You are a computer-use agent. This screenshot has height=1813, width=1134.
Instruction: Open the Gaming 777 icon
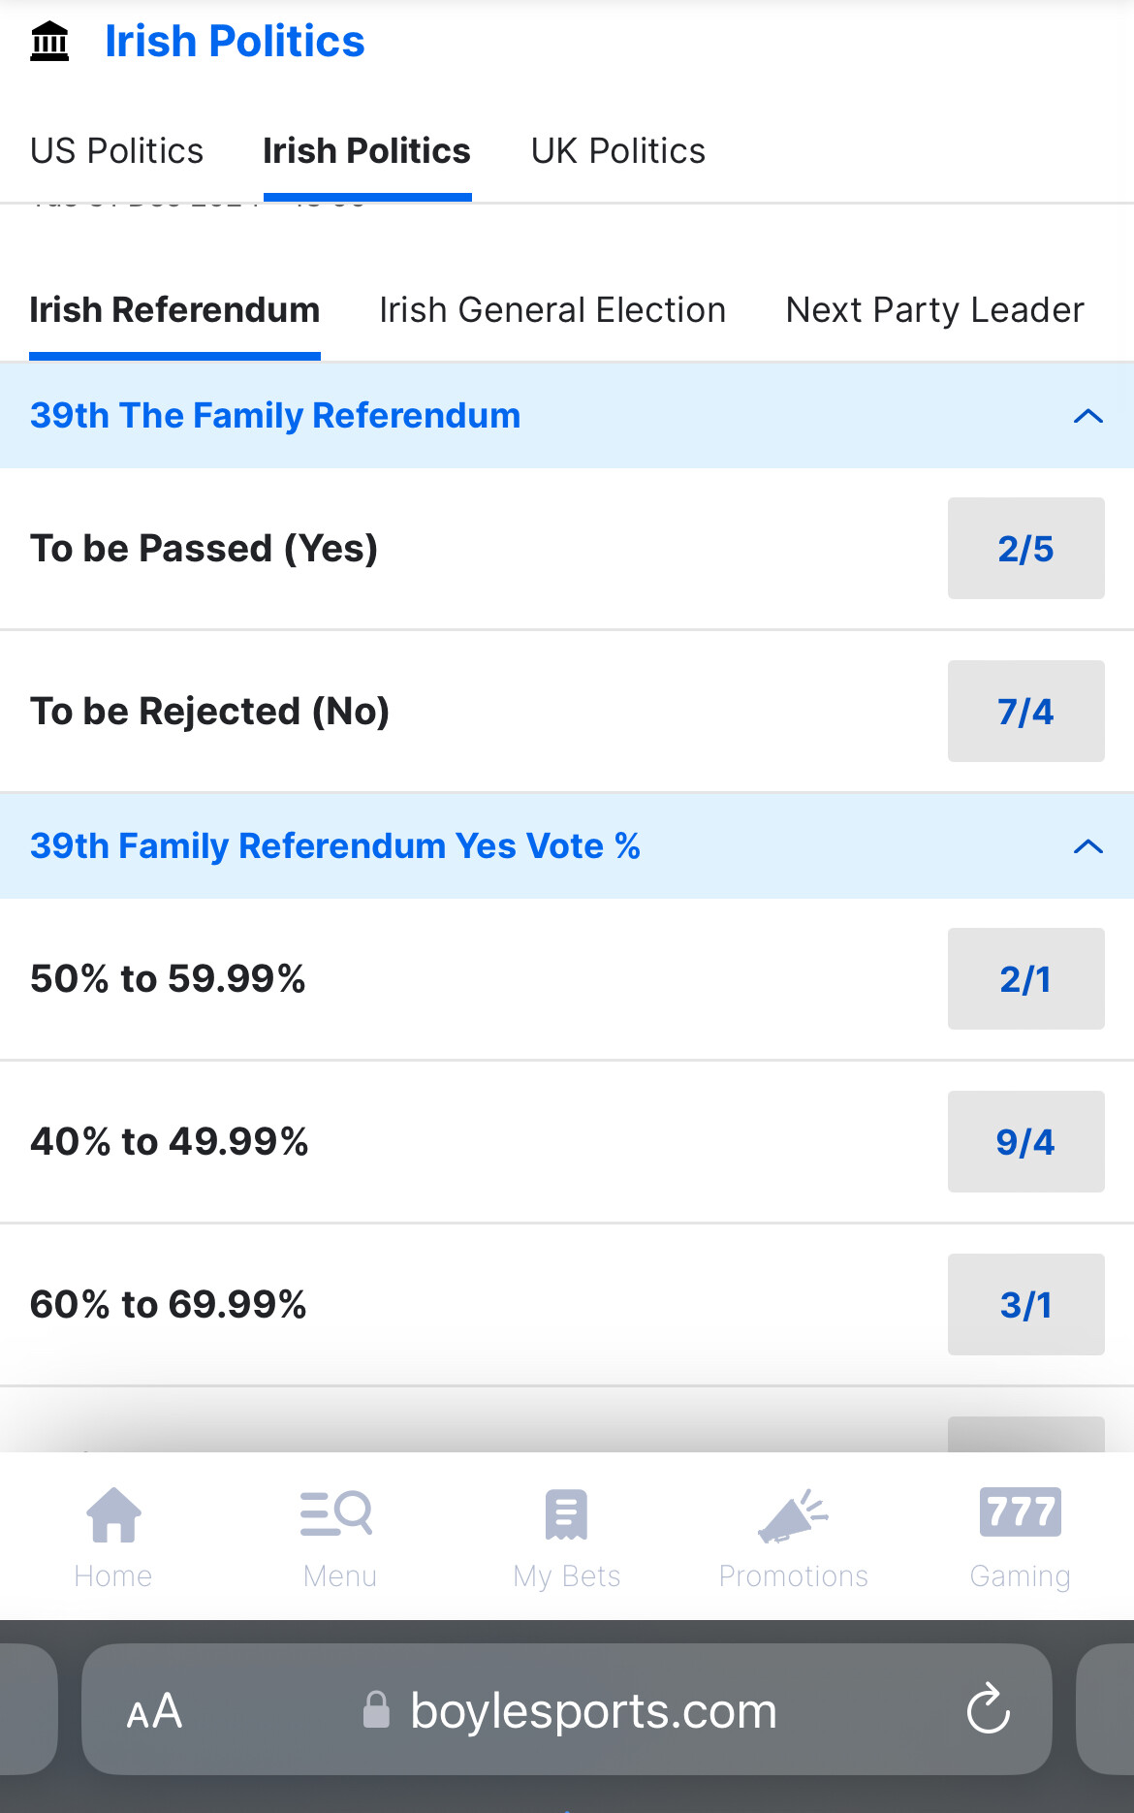pos(1020,1512)
